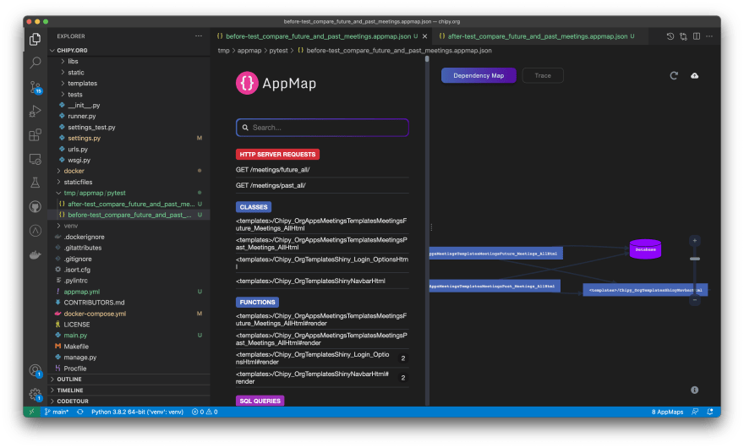Open feedback icon in status bar

coord(695,412)
